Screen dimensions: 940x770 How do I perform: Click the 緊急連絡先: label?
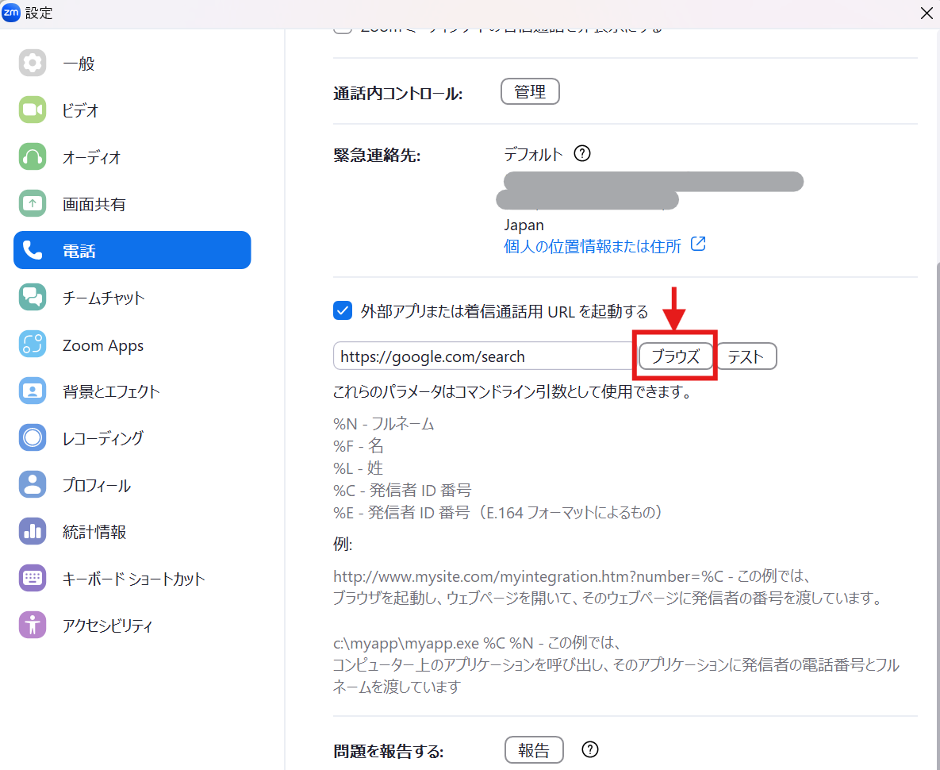(x=377, y=156)
